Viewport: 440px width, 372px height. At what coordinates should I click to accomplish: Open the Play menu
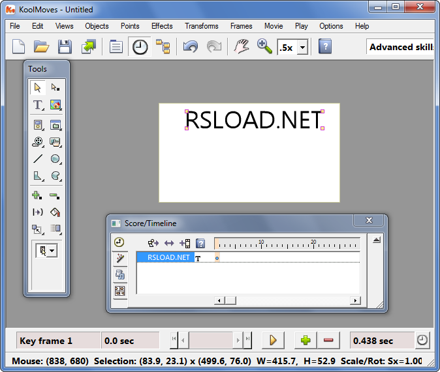pos(302,26)
